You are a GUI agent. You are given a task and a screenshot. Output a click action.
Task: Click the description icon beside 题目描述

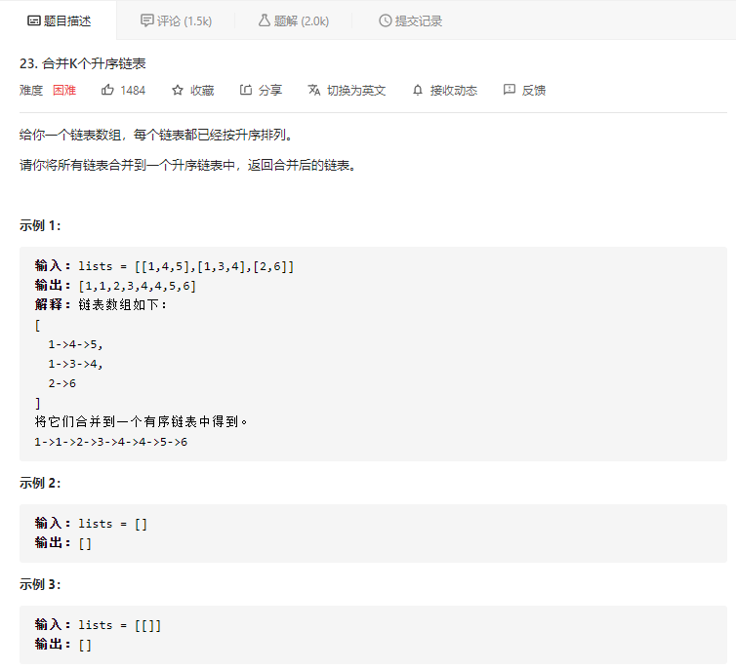tap(34, 20)
